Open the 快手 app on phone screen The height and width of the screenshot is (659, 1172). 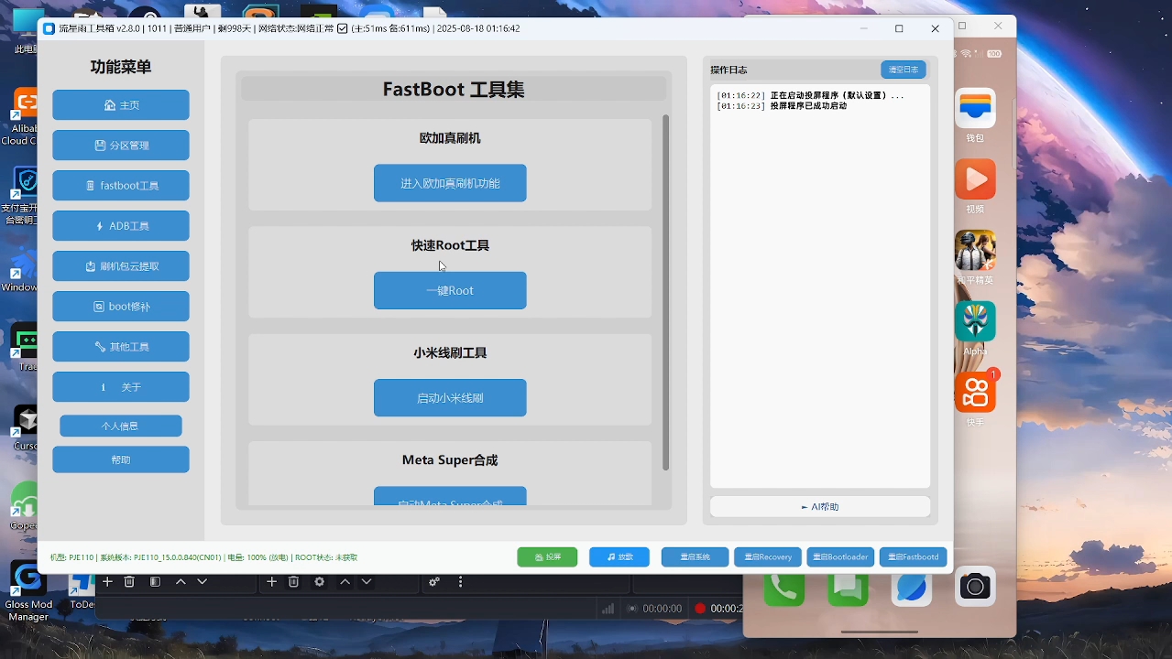click(x=975, y=393)
